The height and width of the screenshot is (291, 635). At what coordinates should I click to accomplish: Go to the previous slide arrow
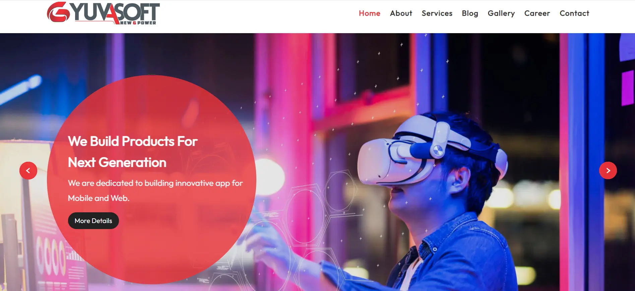point(28,170)
